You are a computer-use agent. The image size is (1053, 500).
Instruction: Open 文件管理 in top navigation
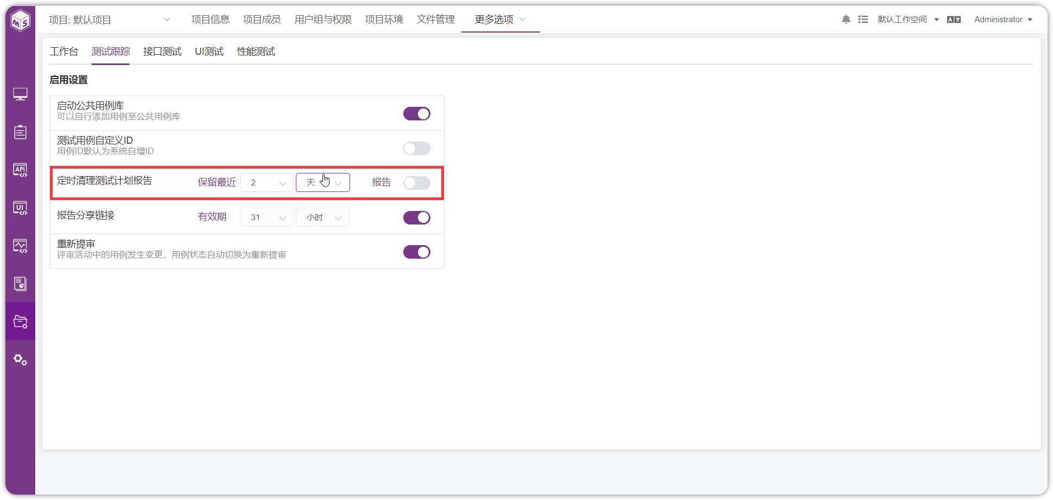coord(436,20)
